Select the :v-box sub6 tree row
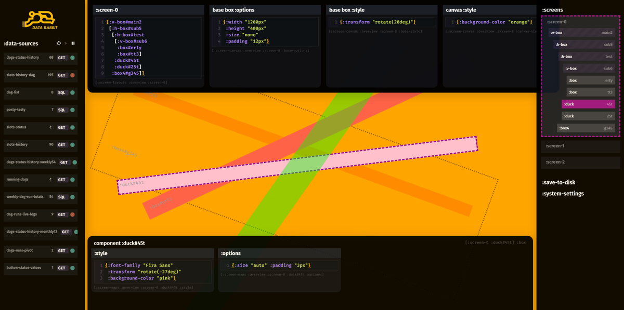Image resolution: width=624 pixels, height=310 pixels. pyautogui.click(x=589, y=68)
